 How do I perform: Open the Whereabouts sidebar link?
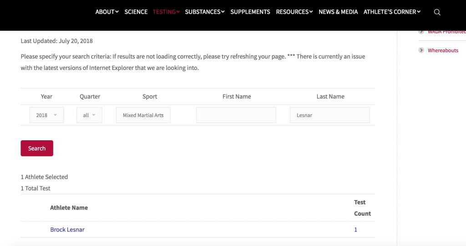(443, 50)
